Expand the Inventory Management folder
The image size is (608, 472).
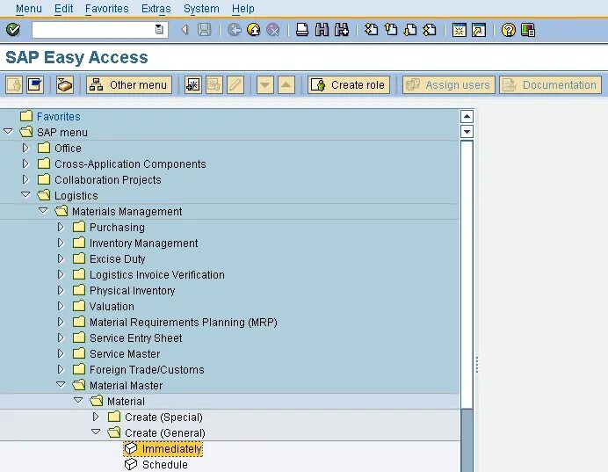coord(61,243)
